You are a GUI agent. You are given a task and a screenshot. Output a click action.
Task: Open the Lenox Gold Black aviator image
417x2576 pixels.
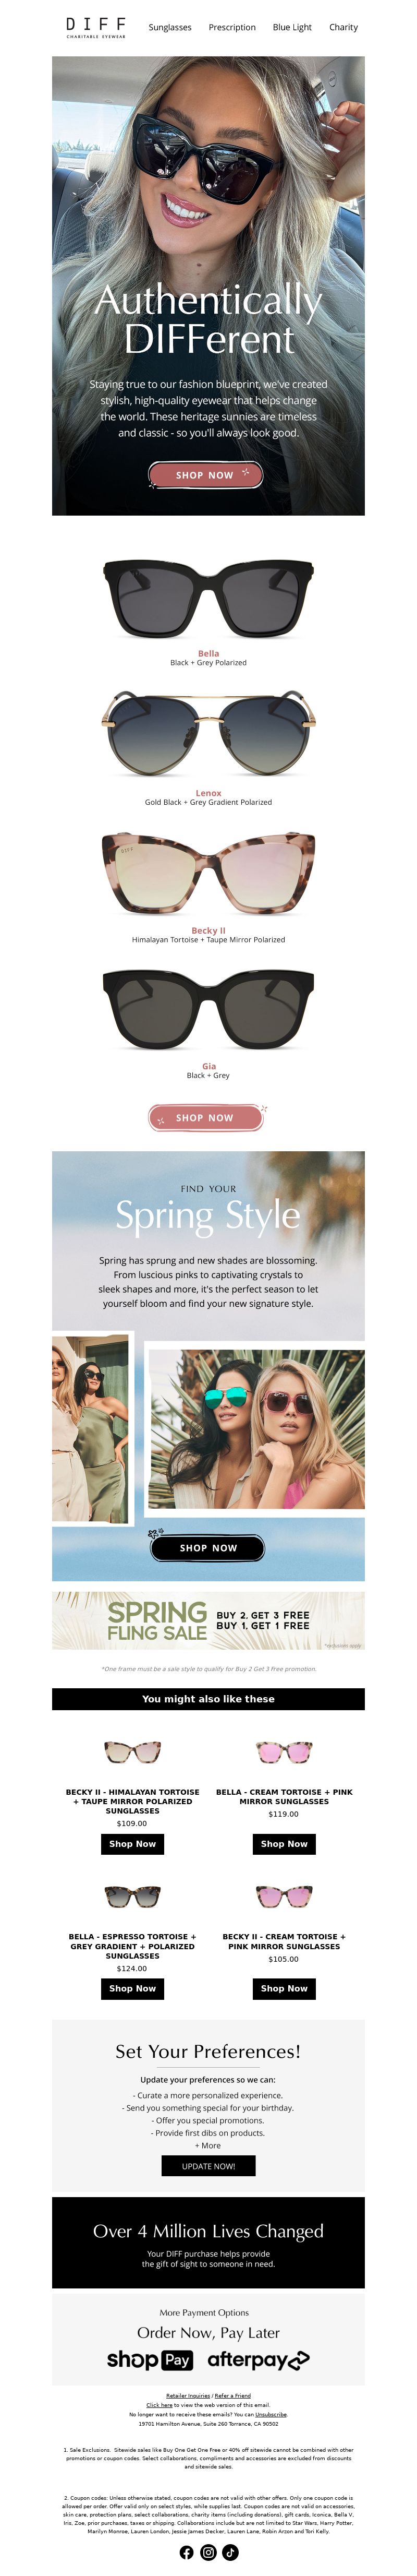click(x=208, y=735)
